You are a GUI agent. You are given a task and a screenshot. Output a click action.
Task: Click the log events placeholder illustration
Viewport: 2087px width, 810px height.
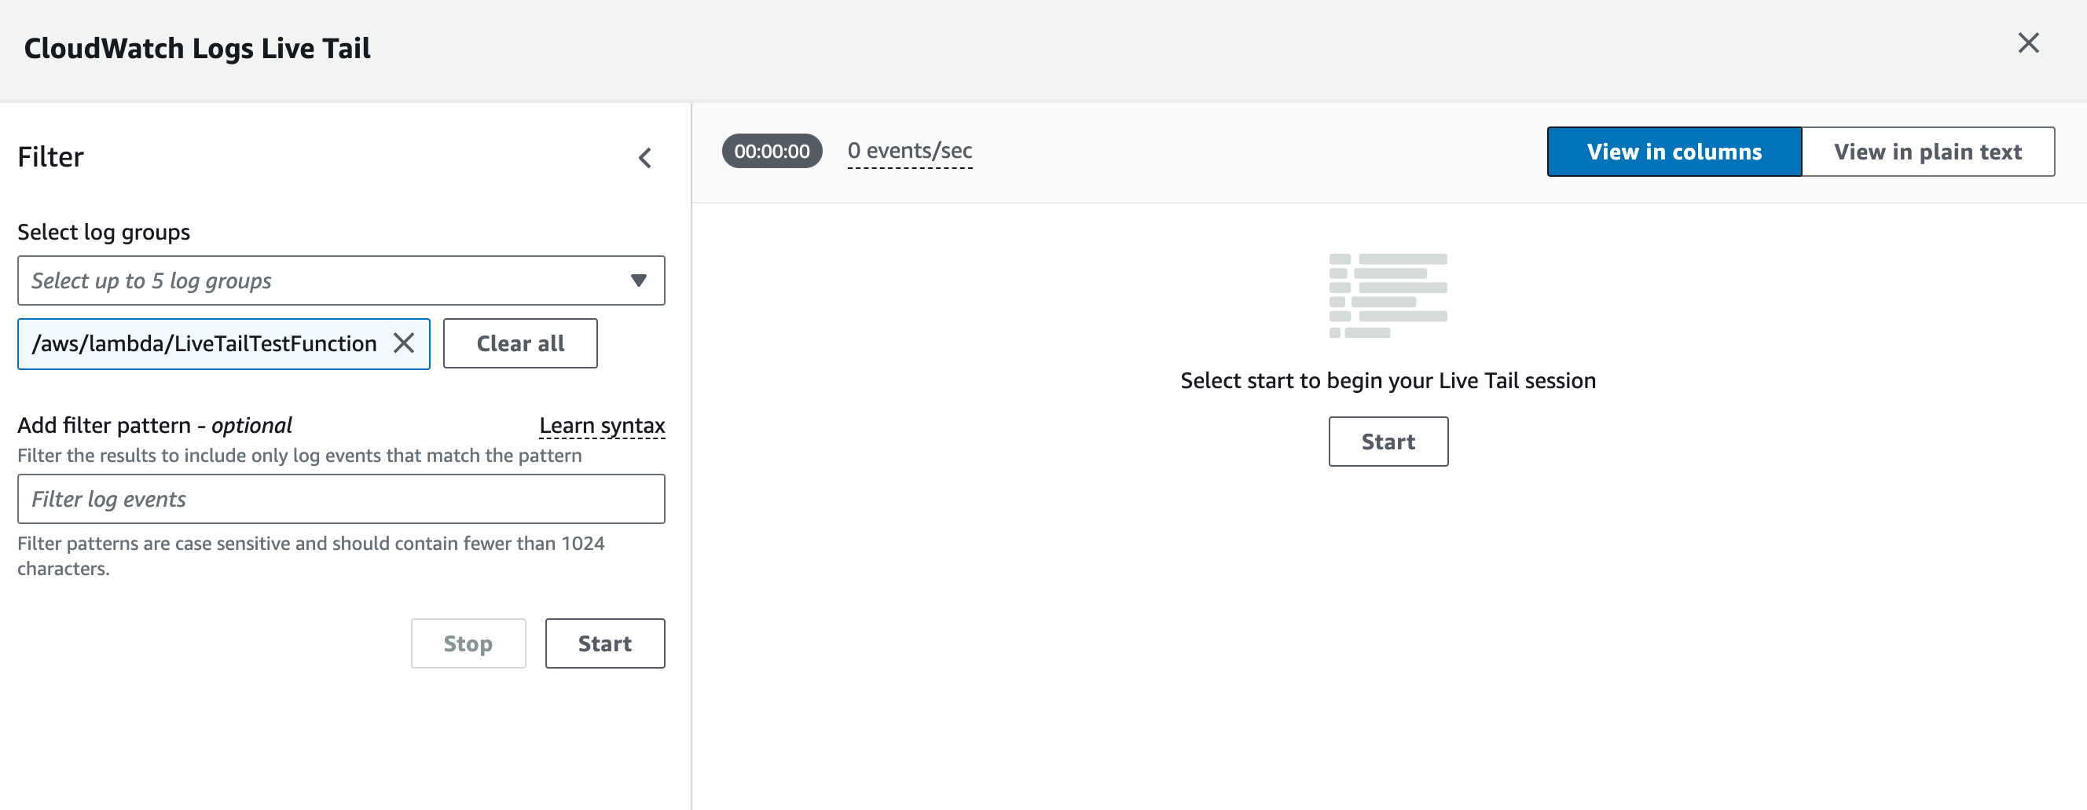[x=1387, y=294]
